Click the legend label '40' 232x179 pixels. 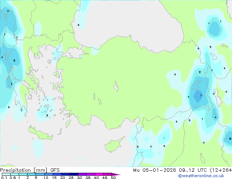pos(96,178)
